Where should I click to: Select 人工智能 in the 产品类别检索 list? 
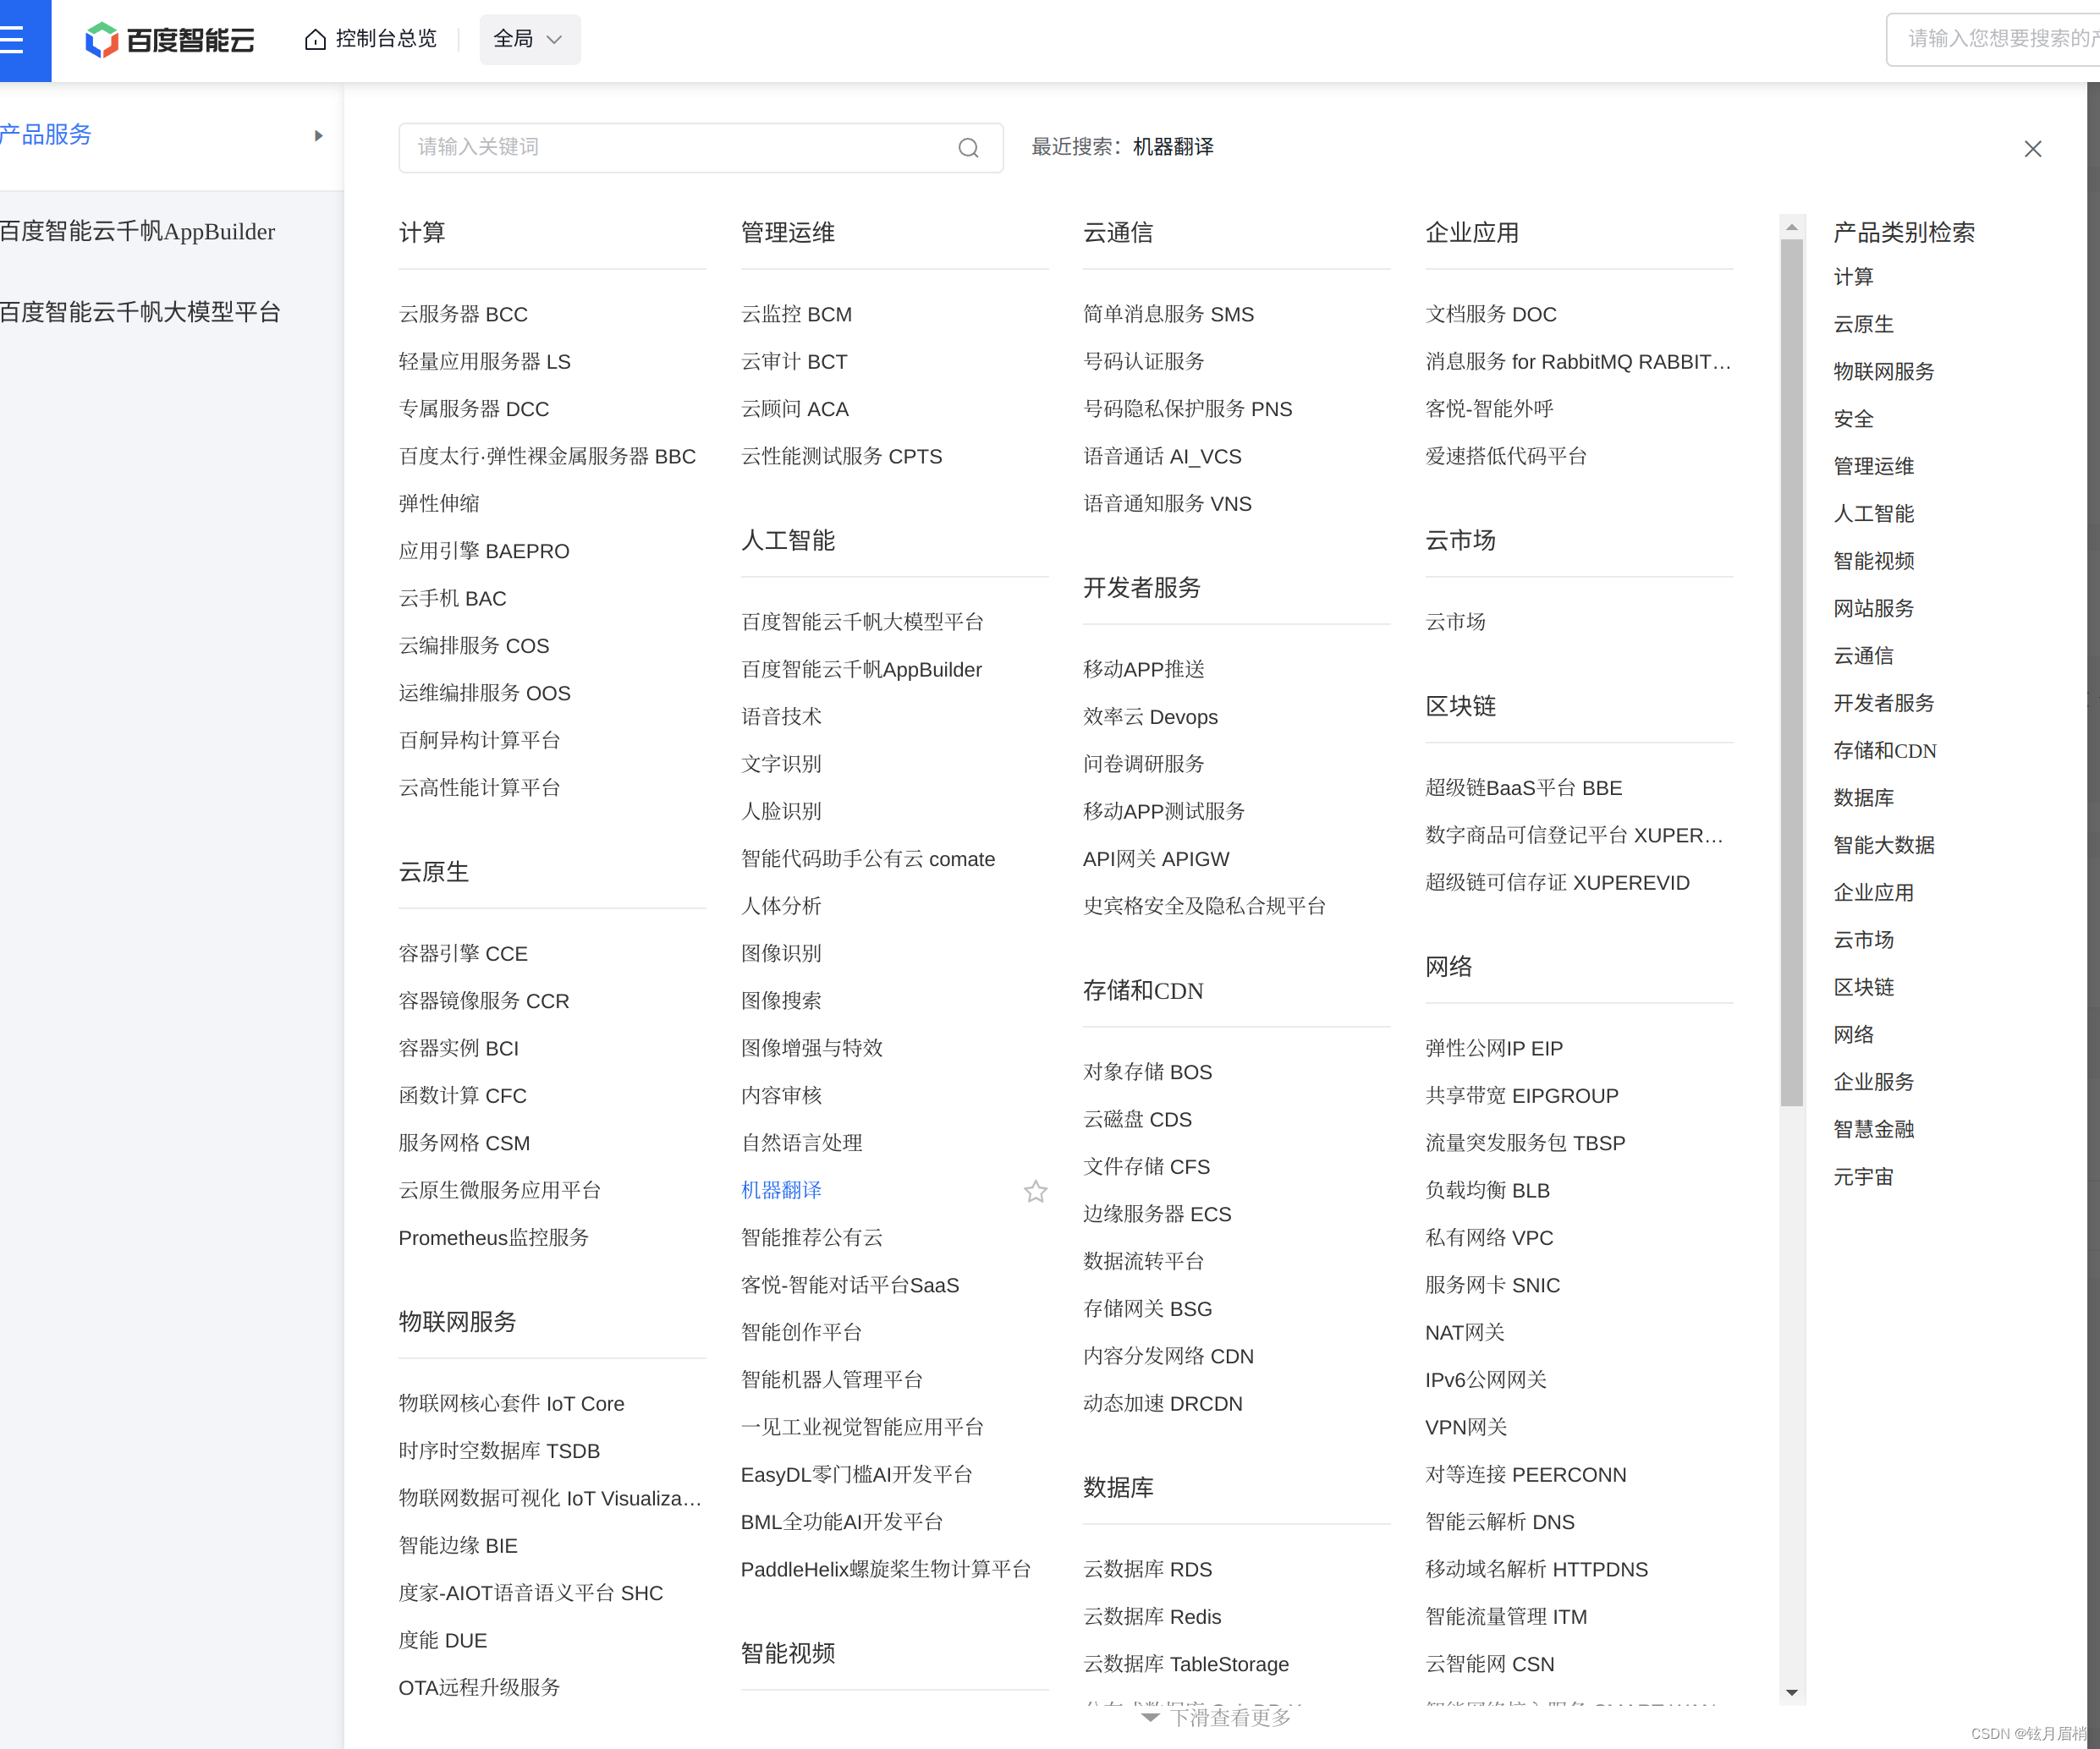click(x=1873, y=513)
